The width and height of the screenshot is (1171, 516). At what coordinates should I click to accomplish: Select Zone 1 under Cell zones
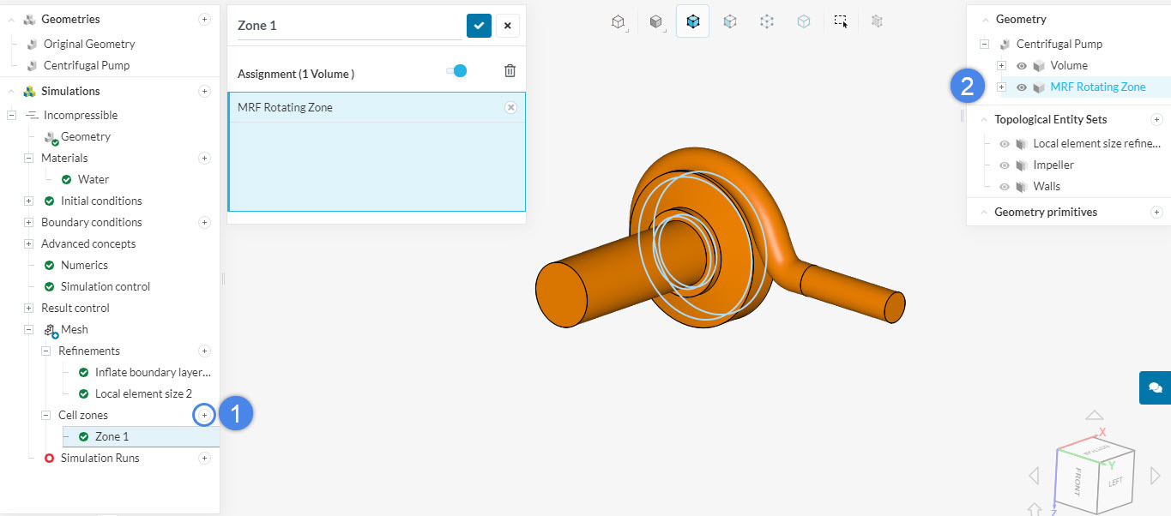(x=112, y=436)
